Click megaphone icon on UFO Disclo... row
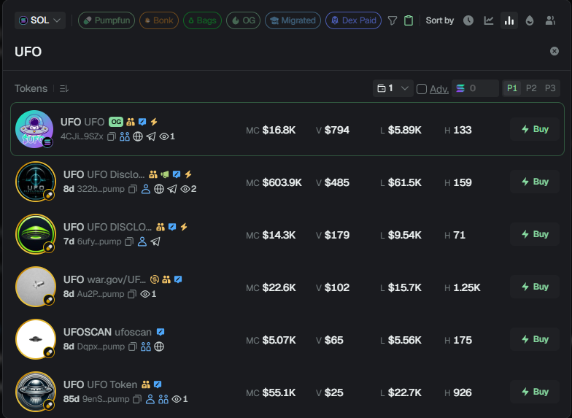Screen dimensions: 572x418 (165, 174)
